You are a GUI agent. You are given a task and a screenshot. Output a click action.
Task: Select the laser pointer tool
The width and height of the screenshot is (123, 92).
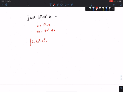pos(72,5)
